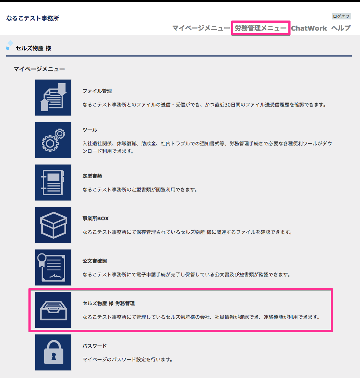Click the なるこテスト事務所 site title

click(32, 18)
